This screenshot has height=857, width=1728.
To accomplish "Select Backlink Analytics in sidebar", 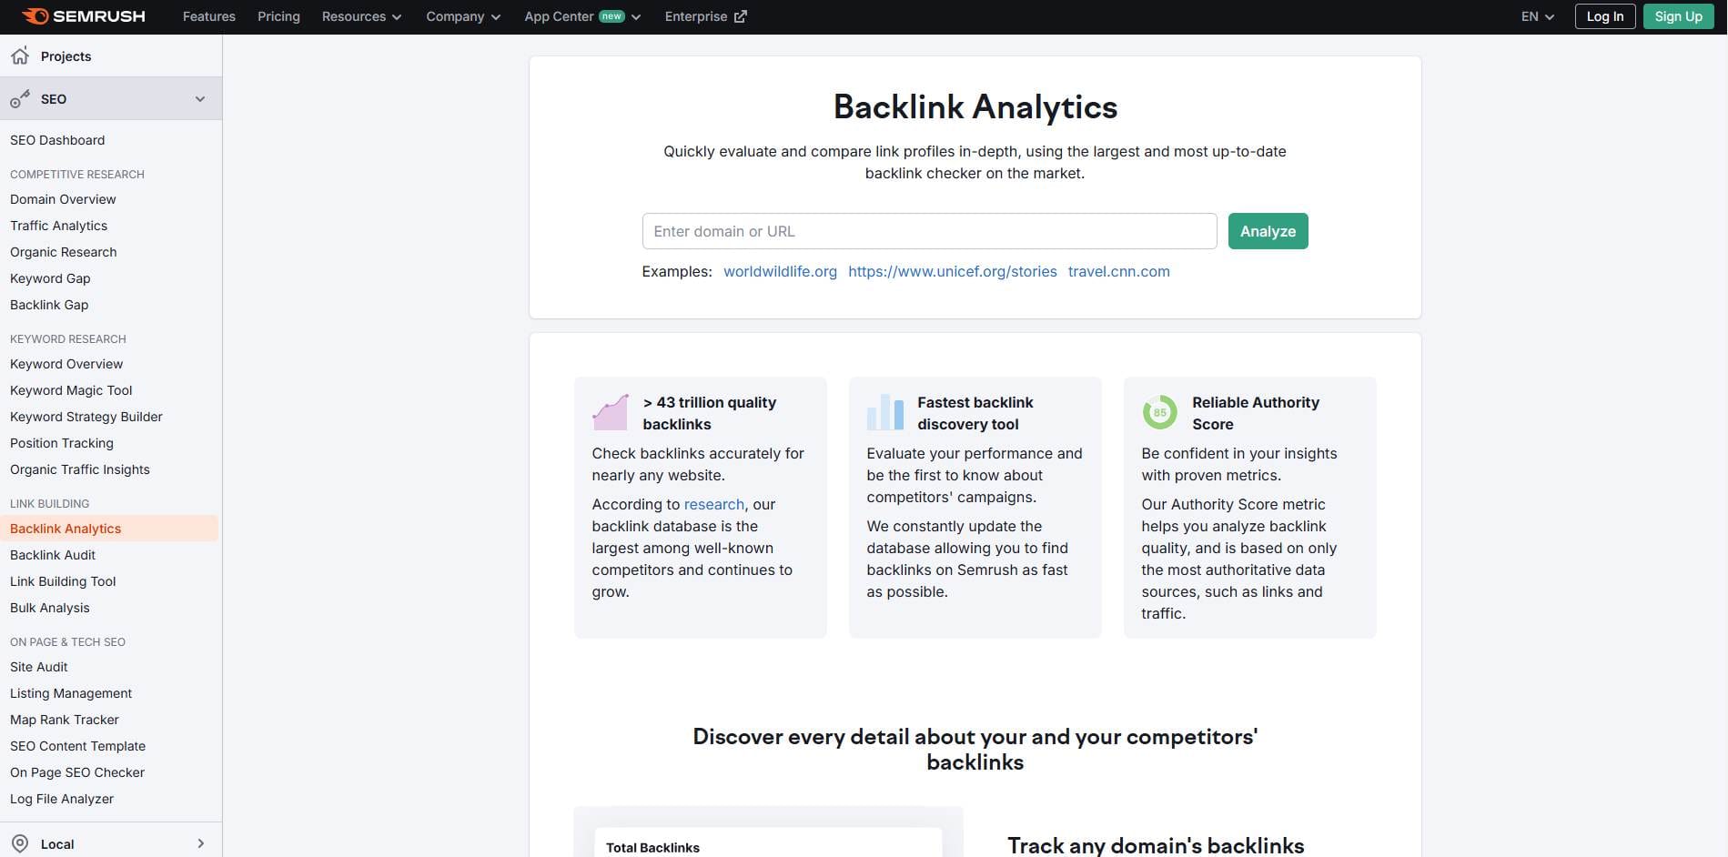I will (108, 529).
